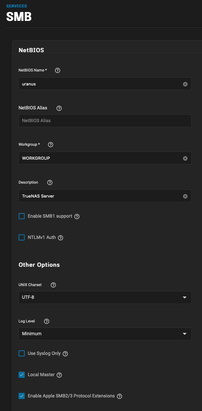Disable Apple SMB2/3 Protocol Extensions
The width and height of the screenshot is (202, 411).
click(x=22, y=396)
